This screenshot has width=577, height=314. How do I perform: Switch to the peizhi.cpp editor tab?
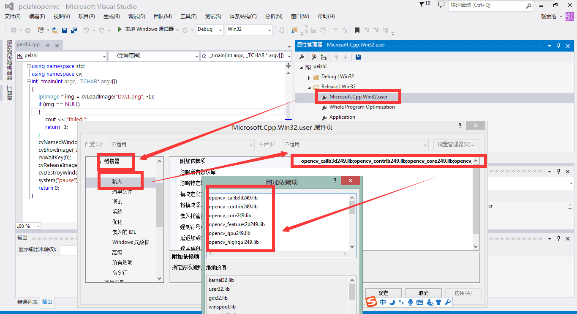pyautogui.click(x=28, y=45)
